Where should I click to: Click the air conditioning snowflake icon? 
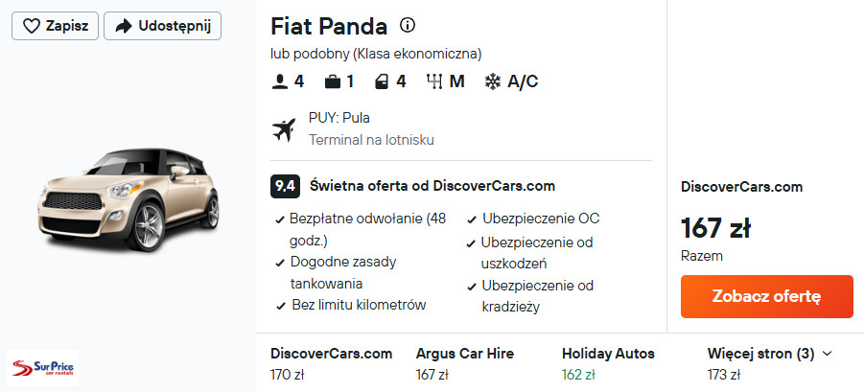493,81
